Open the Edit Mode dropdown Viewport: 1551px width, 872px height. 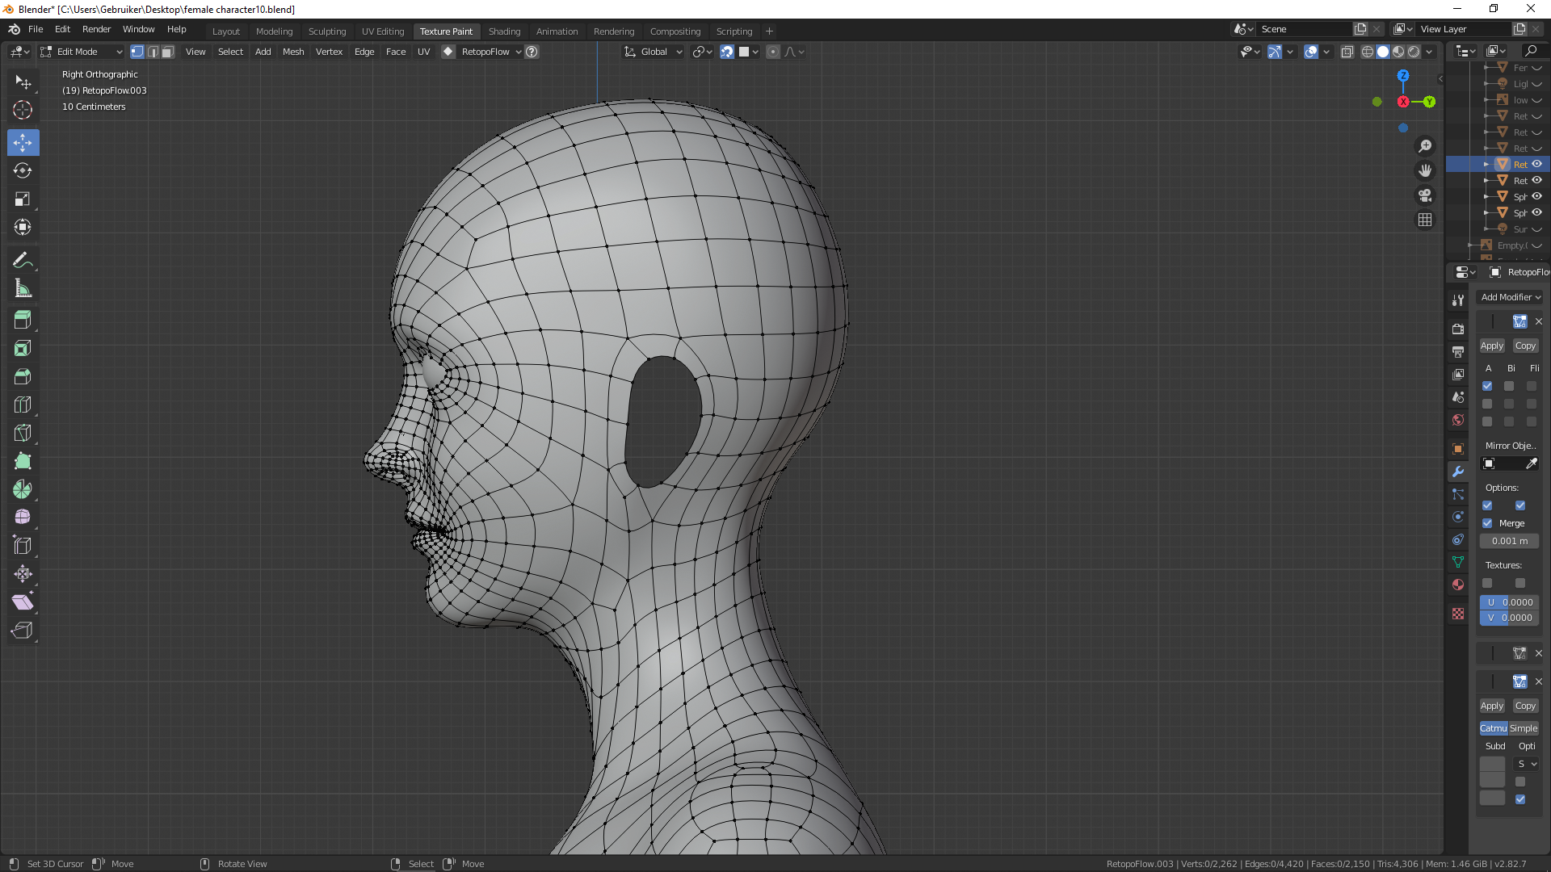(82, 52)
